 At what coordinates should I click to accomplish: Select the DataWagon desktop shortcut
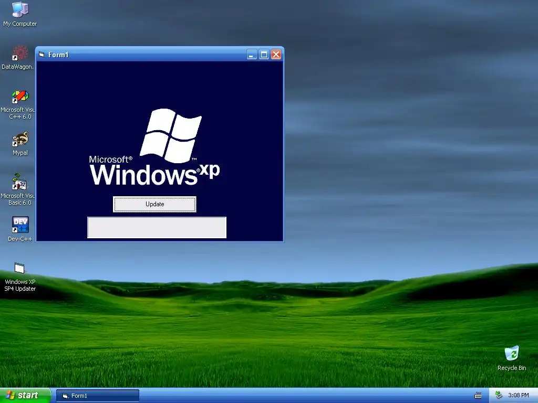(x=18, y=58)
